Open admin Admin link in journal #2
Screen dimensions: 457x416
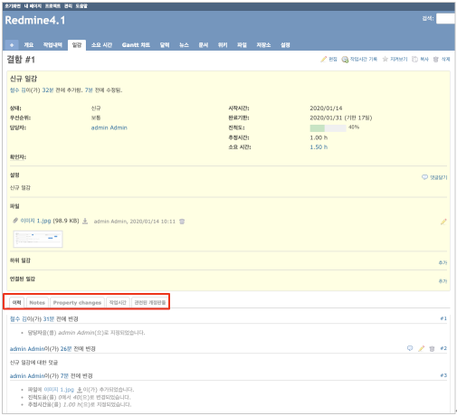[x=27, y=349]
